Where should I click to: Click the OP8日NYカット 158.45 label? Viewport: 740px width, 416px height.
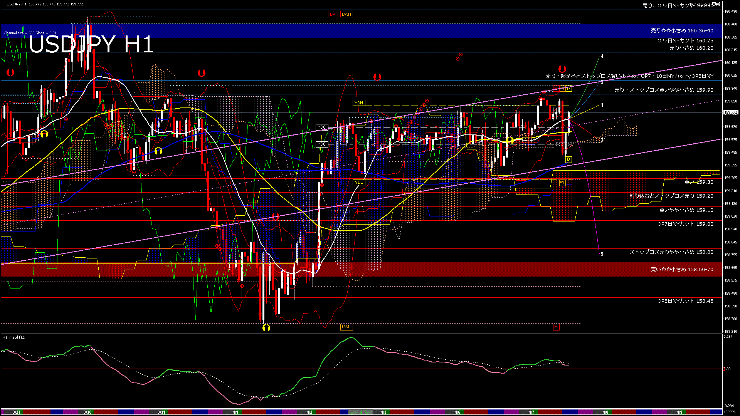[x=685, y=301]
